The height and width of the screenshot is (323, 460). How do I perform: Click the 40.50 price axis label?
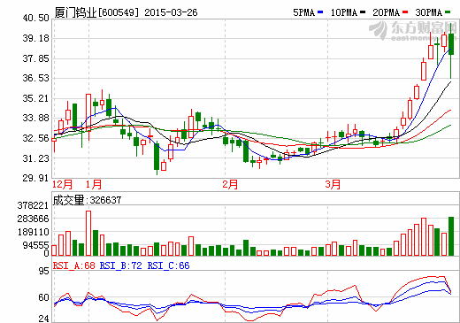[x=36, y=18]
